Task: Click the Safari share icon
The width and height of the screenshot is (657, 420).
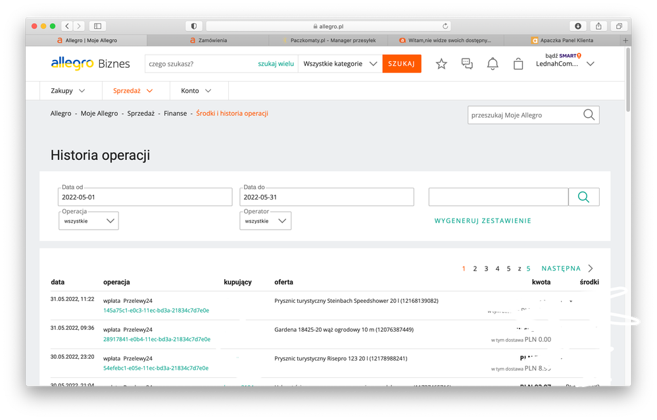Action: coord(598,26)
